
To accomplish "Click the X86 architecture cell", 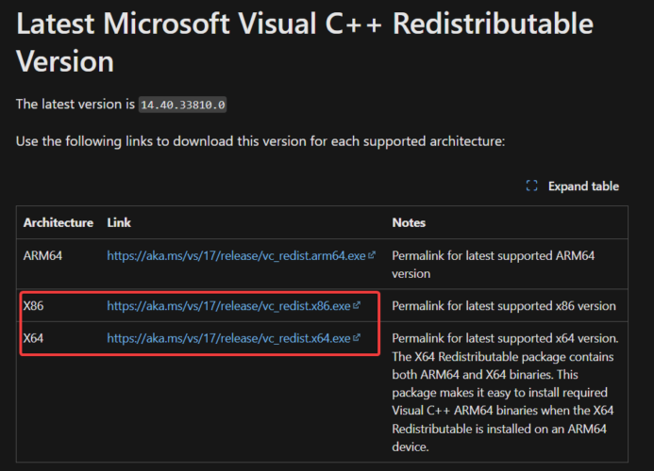I will [x=33, y=305].
